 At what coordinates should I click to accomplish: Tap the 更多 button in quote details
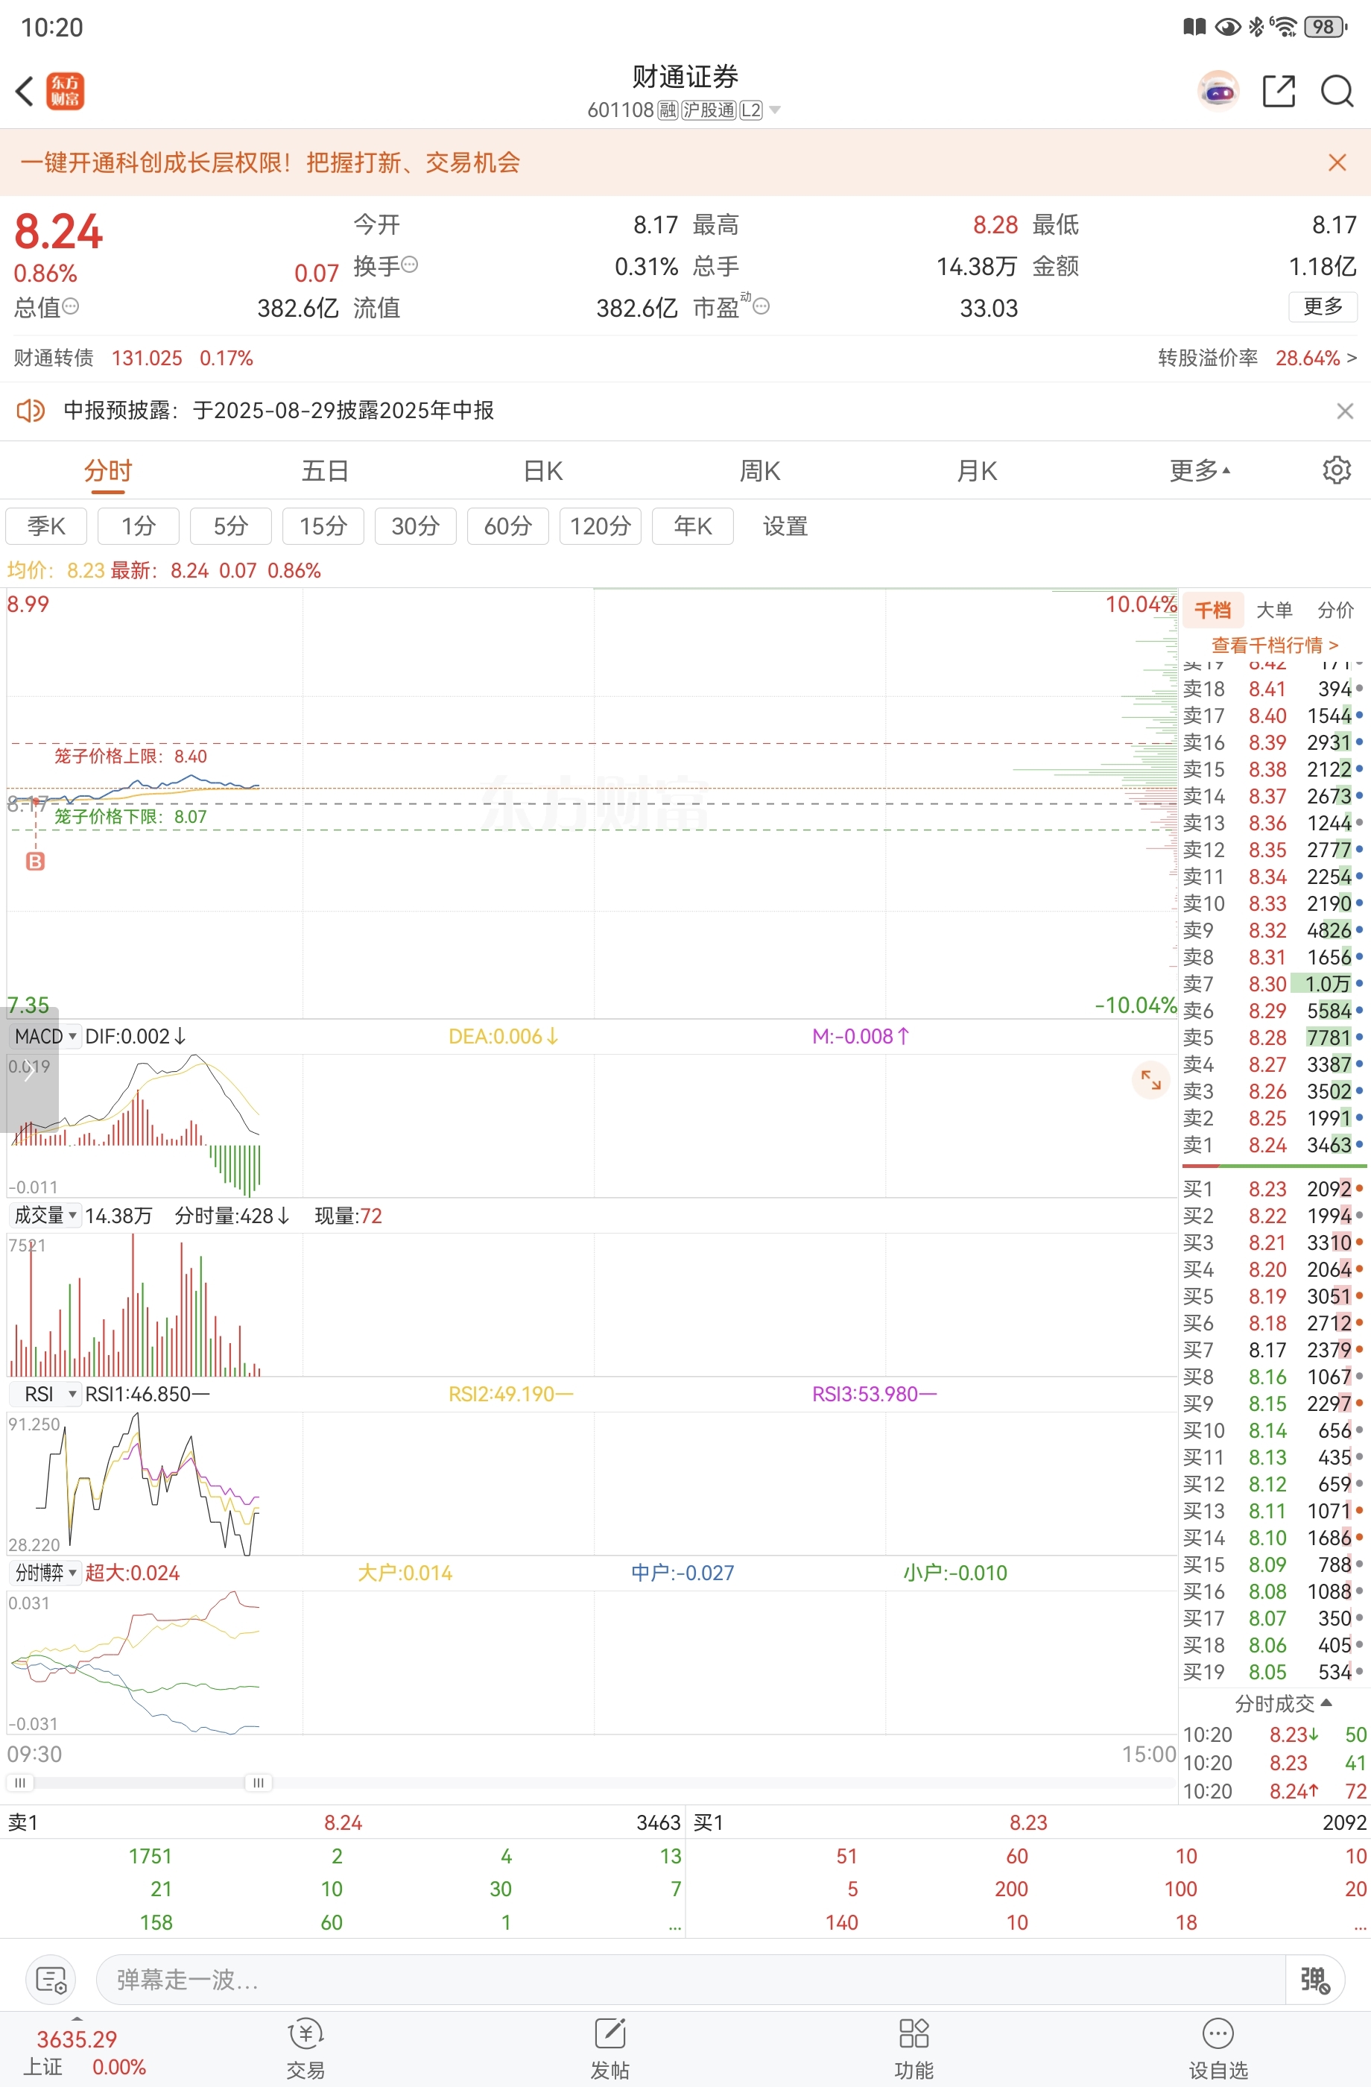pos(1323,306)
